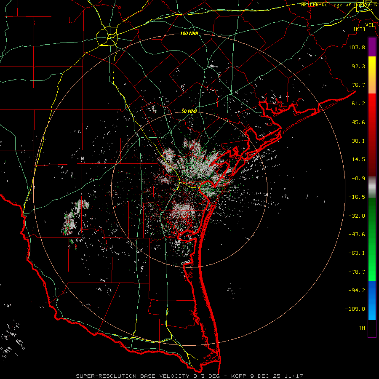Click the -32.0 velocity scale value

[x=357, y=216]
